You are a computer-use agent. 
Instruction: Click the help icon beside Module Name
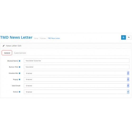pyautogui.click(x=20, y=61)
